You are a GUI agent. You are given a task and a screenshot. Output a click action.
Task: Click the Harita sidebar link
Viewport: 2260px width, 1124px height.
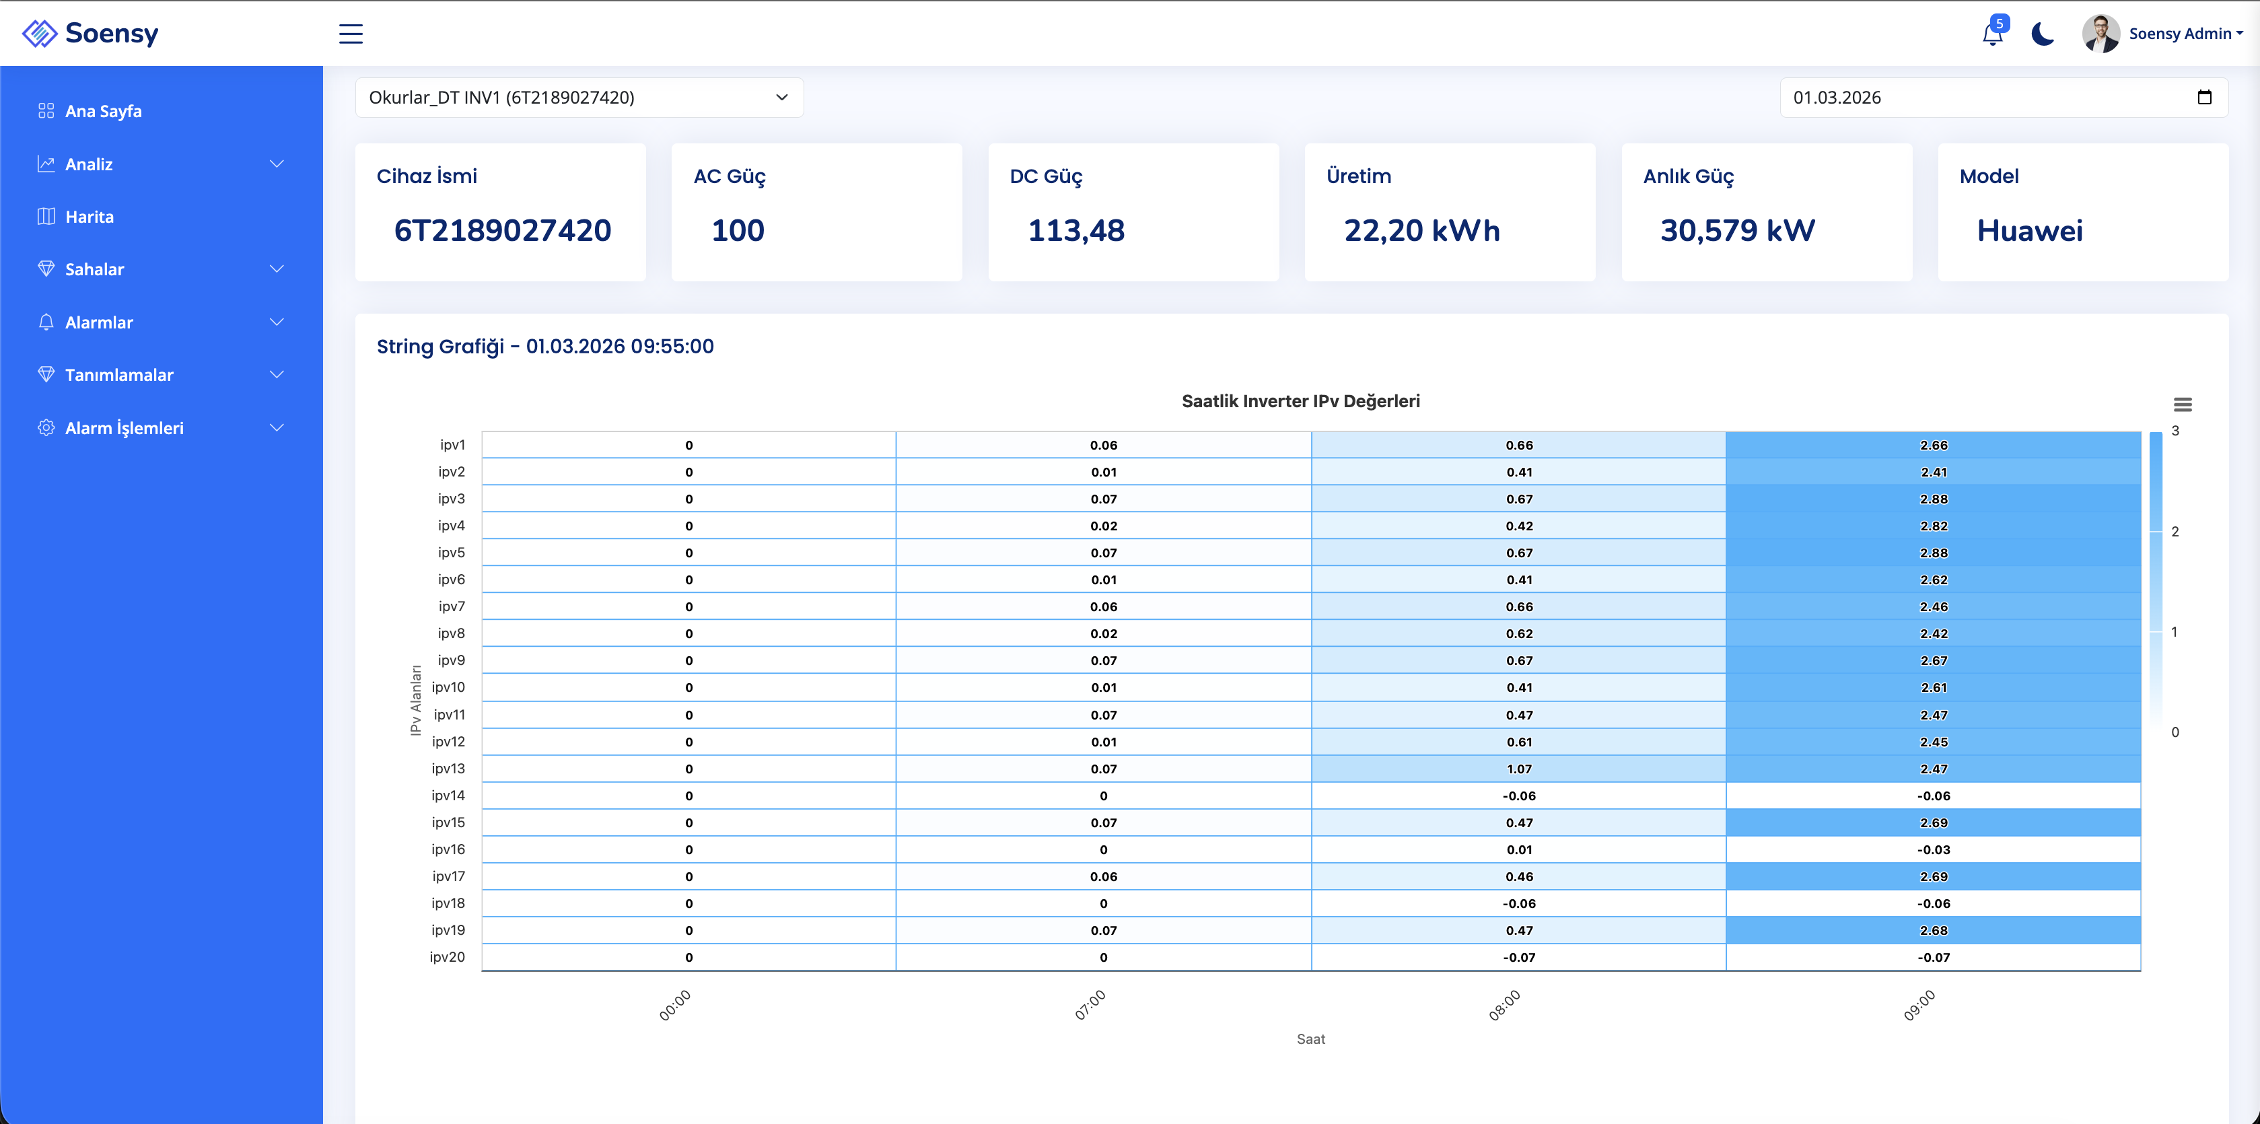tap(90, 217)
